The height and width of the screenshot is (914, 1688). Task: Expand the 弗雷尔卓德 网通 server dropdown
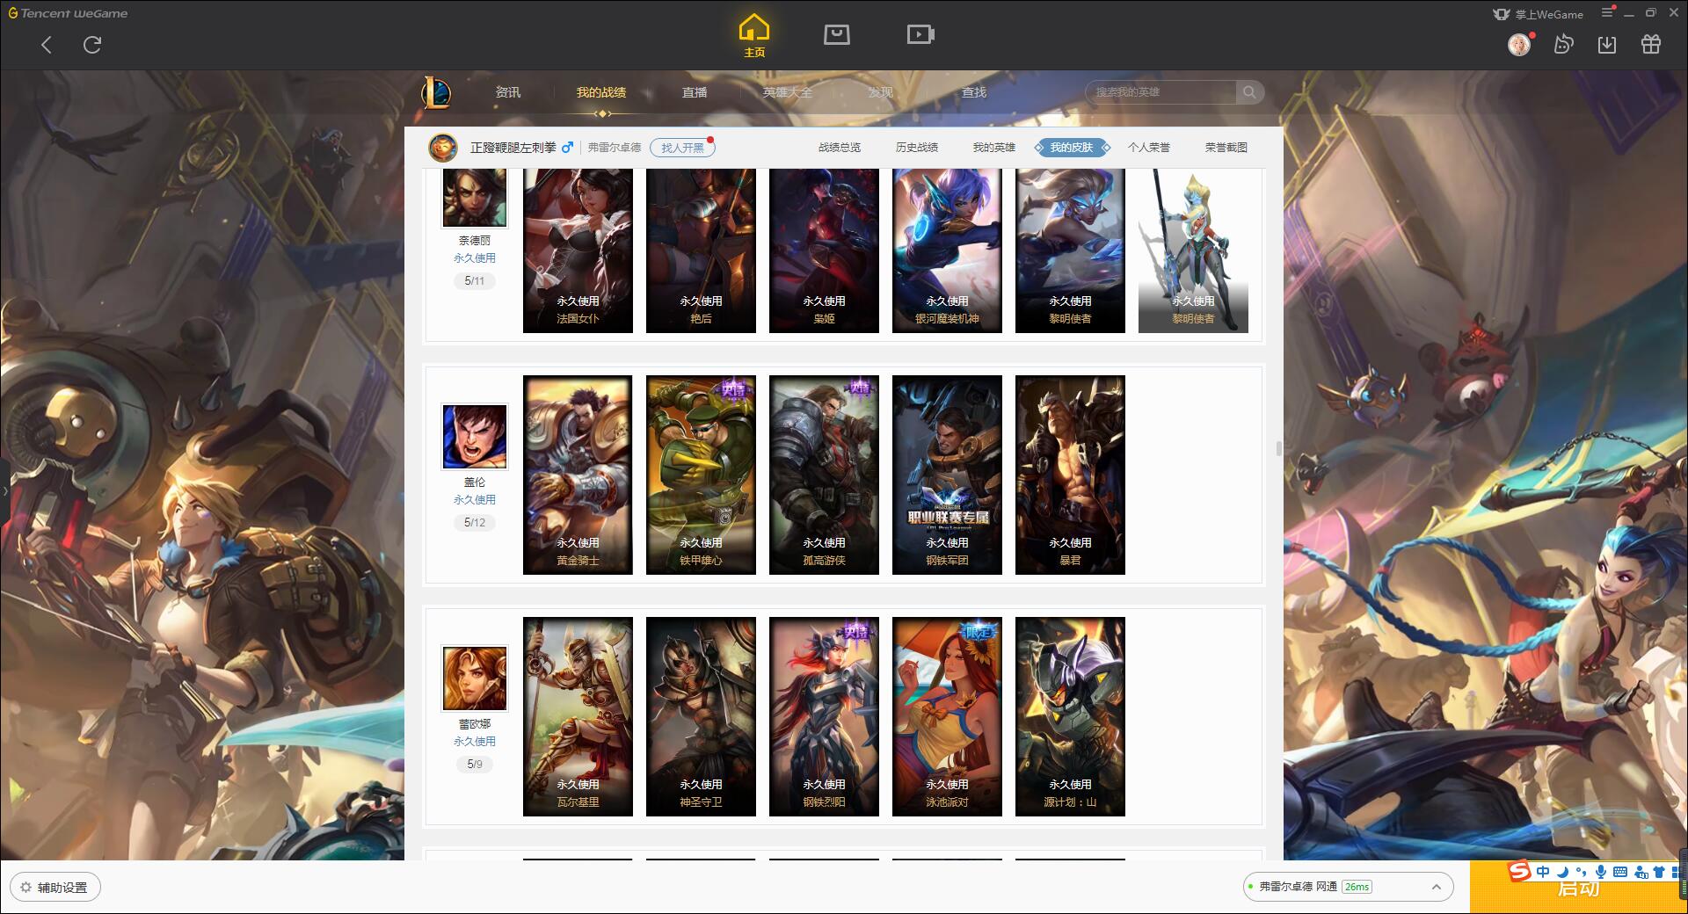(1347, 887)
